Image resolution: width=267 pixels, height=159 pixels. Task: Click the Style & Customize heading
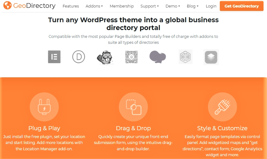click(x=222, y=128)
